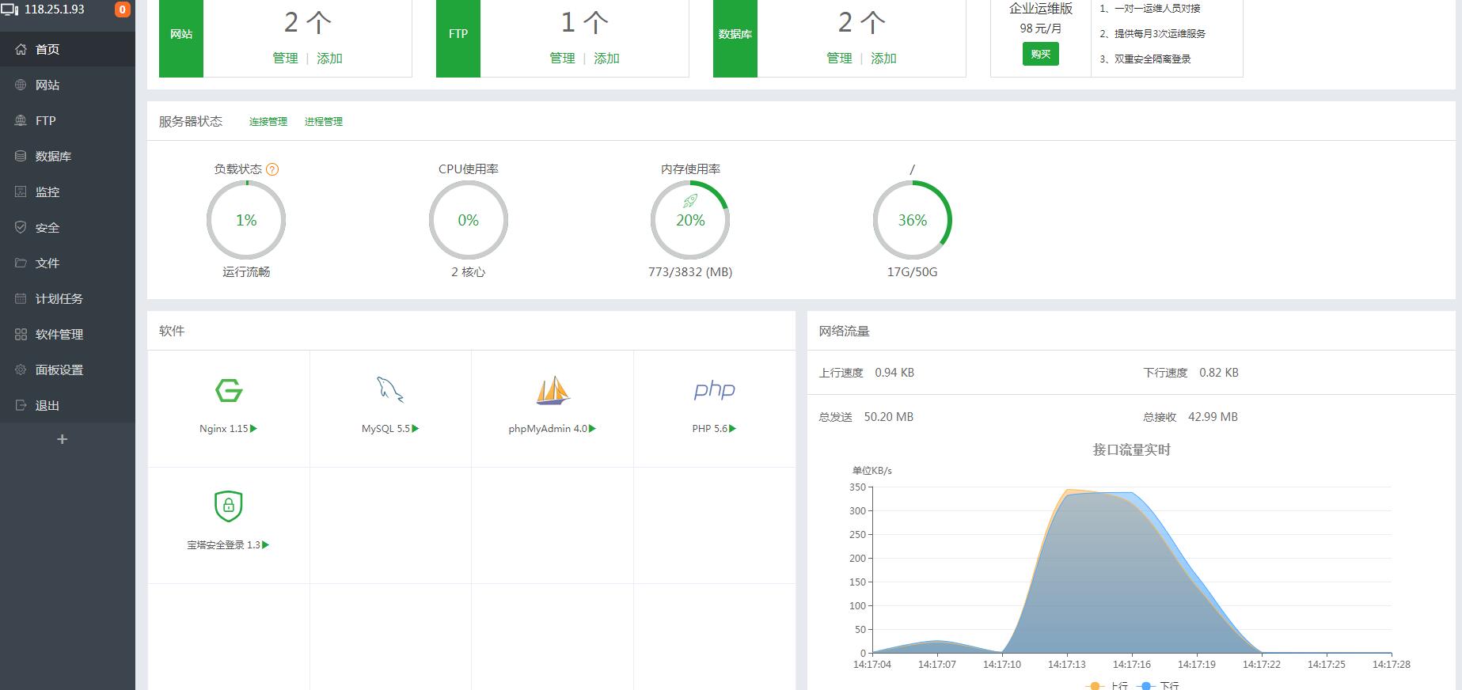Screen dimensions: 1462x690
Task: Click the 宝塔安全登录 shield lock icon
Action: click(229, 506)
